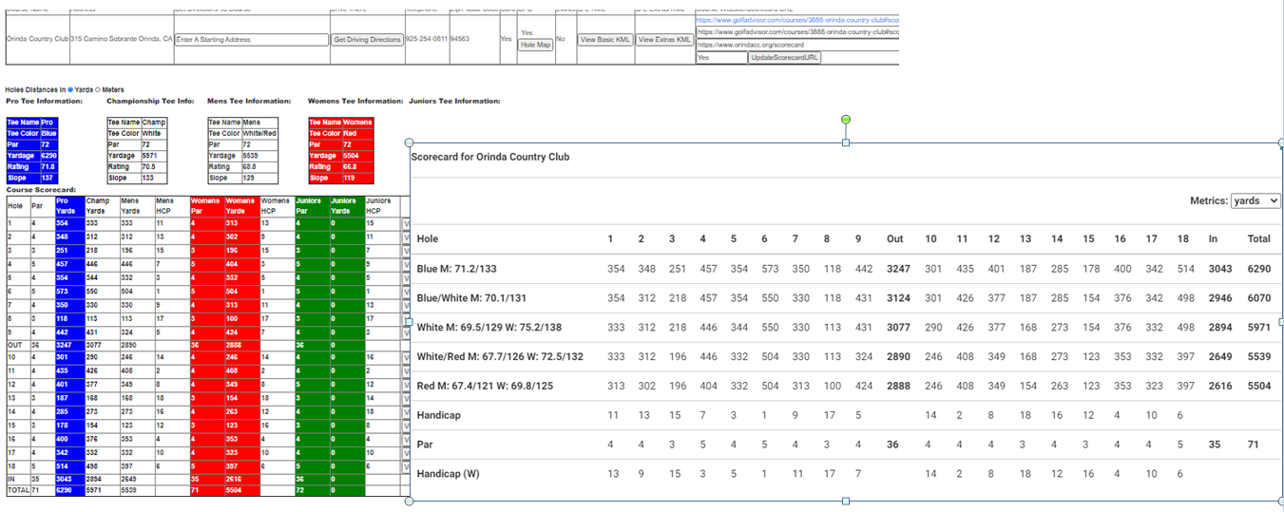The image size is (1284, 512).
Task: Click the Total 6290 cell in Blue row
Action: coord(1258,269)
